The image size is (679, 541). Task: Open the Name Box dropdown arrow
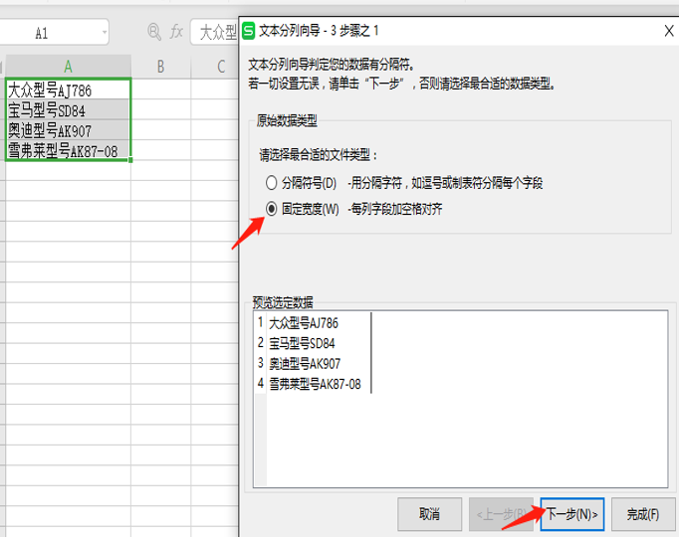click(x=105, y=33)
